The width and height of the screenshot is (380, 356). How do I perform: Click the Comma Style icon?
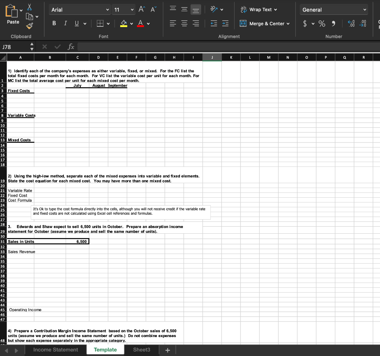[334, 23]
